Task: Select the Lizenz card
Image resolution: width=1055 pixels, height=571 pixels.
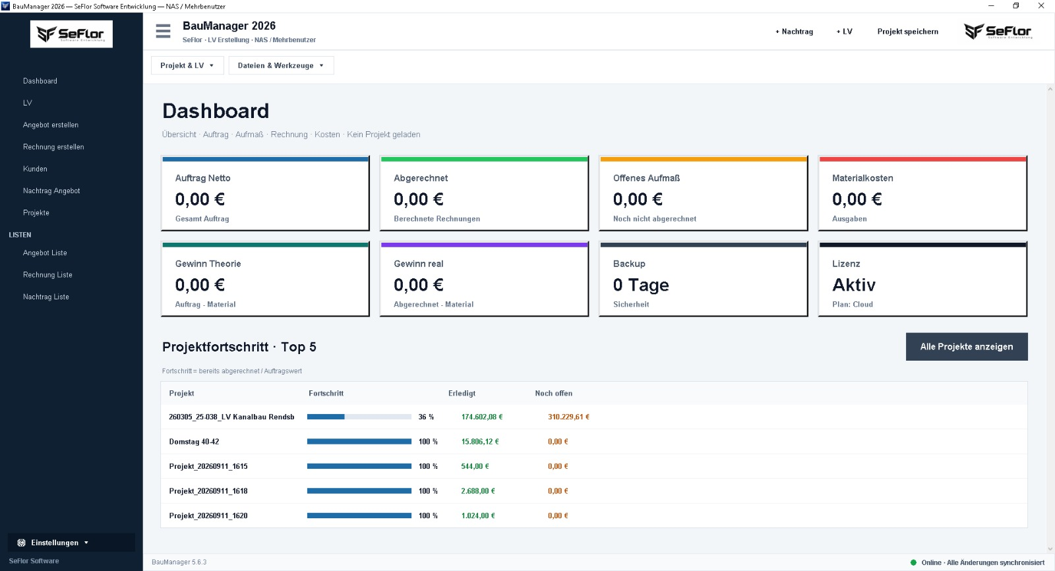Action: (x=922, y=279)
